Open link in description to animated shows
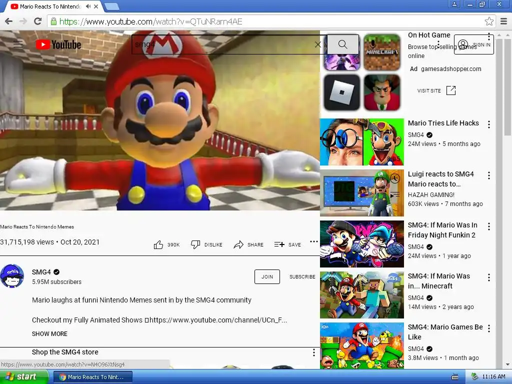 pyautogui.click(x=218, y=320)
